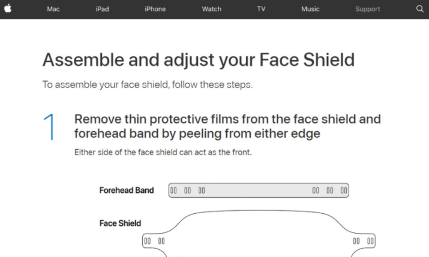Image resolution: width=429 pixels, height=257 pixels.
Task: Click the 'follow these steps' intro sentence
Action: 148,84
